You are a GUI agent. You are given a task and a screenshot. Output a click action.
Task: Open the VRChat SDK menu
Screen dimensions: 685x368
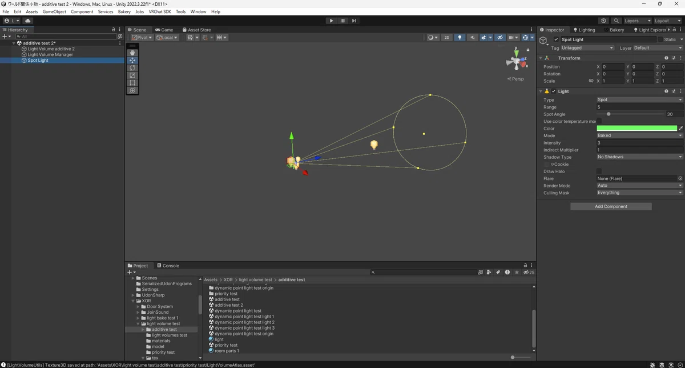pyautogui.click(x=160, y=11)
